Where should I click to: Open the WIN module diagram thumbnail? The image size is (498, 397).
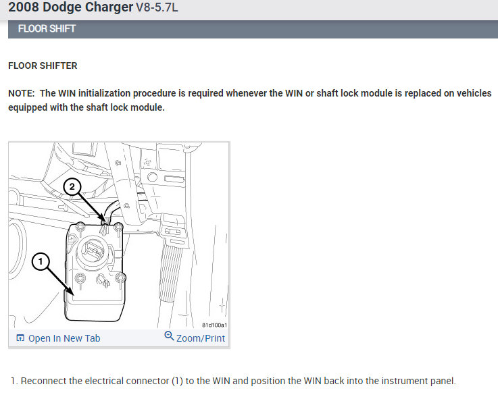pos(119,236)
